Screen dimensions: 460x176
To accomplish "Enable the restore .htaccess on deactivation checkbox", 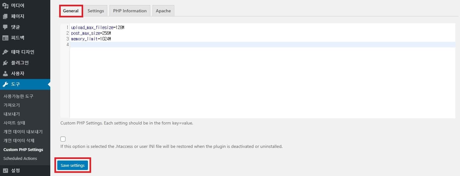I will [63, 139].
